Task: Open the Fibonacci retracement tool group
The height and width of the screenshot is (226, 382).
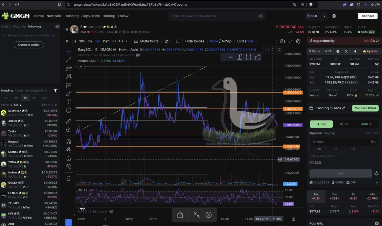Action: 68,68
